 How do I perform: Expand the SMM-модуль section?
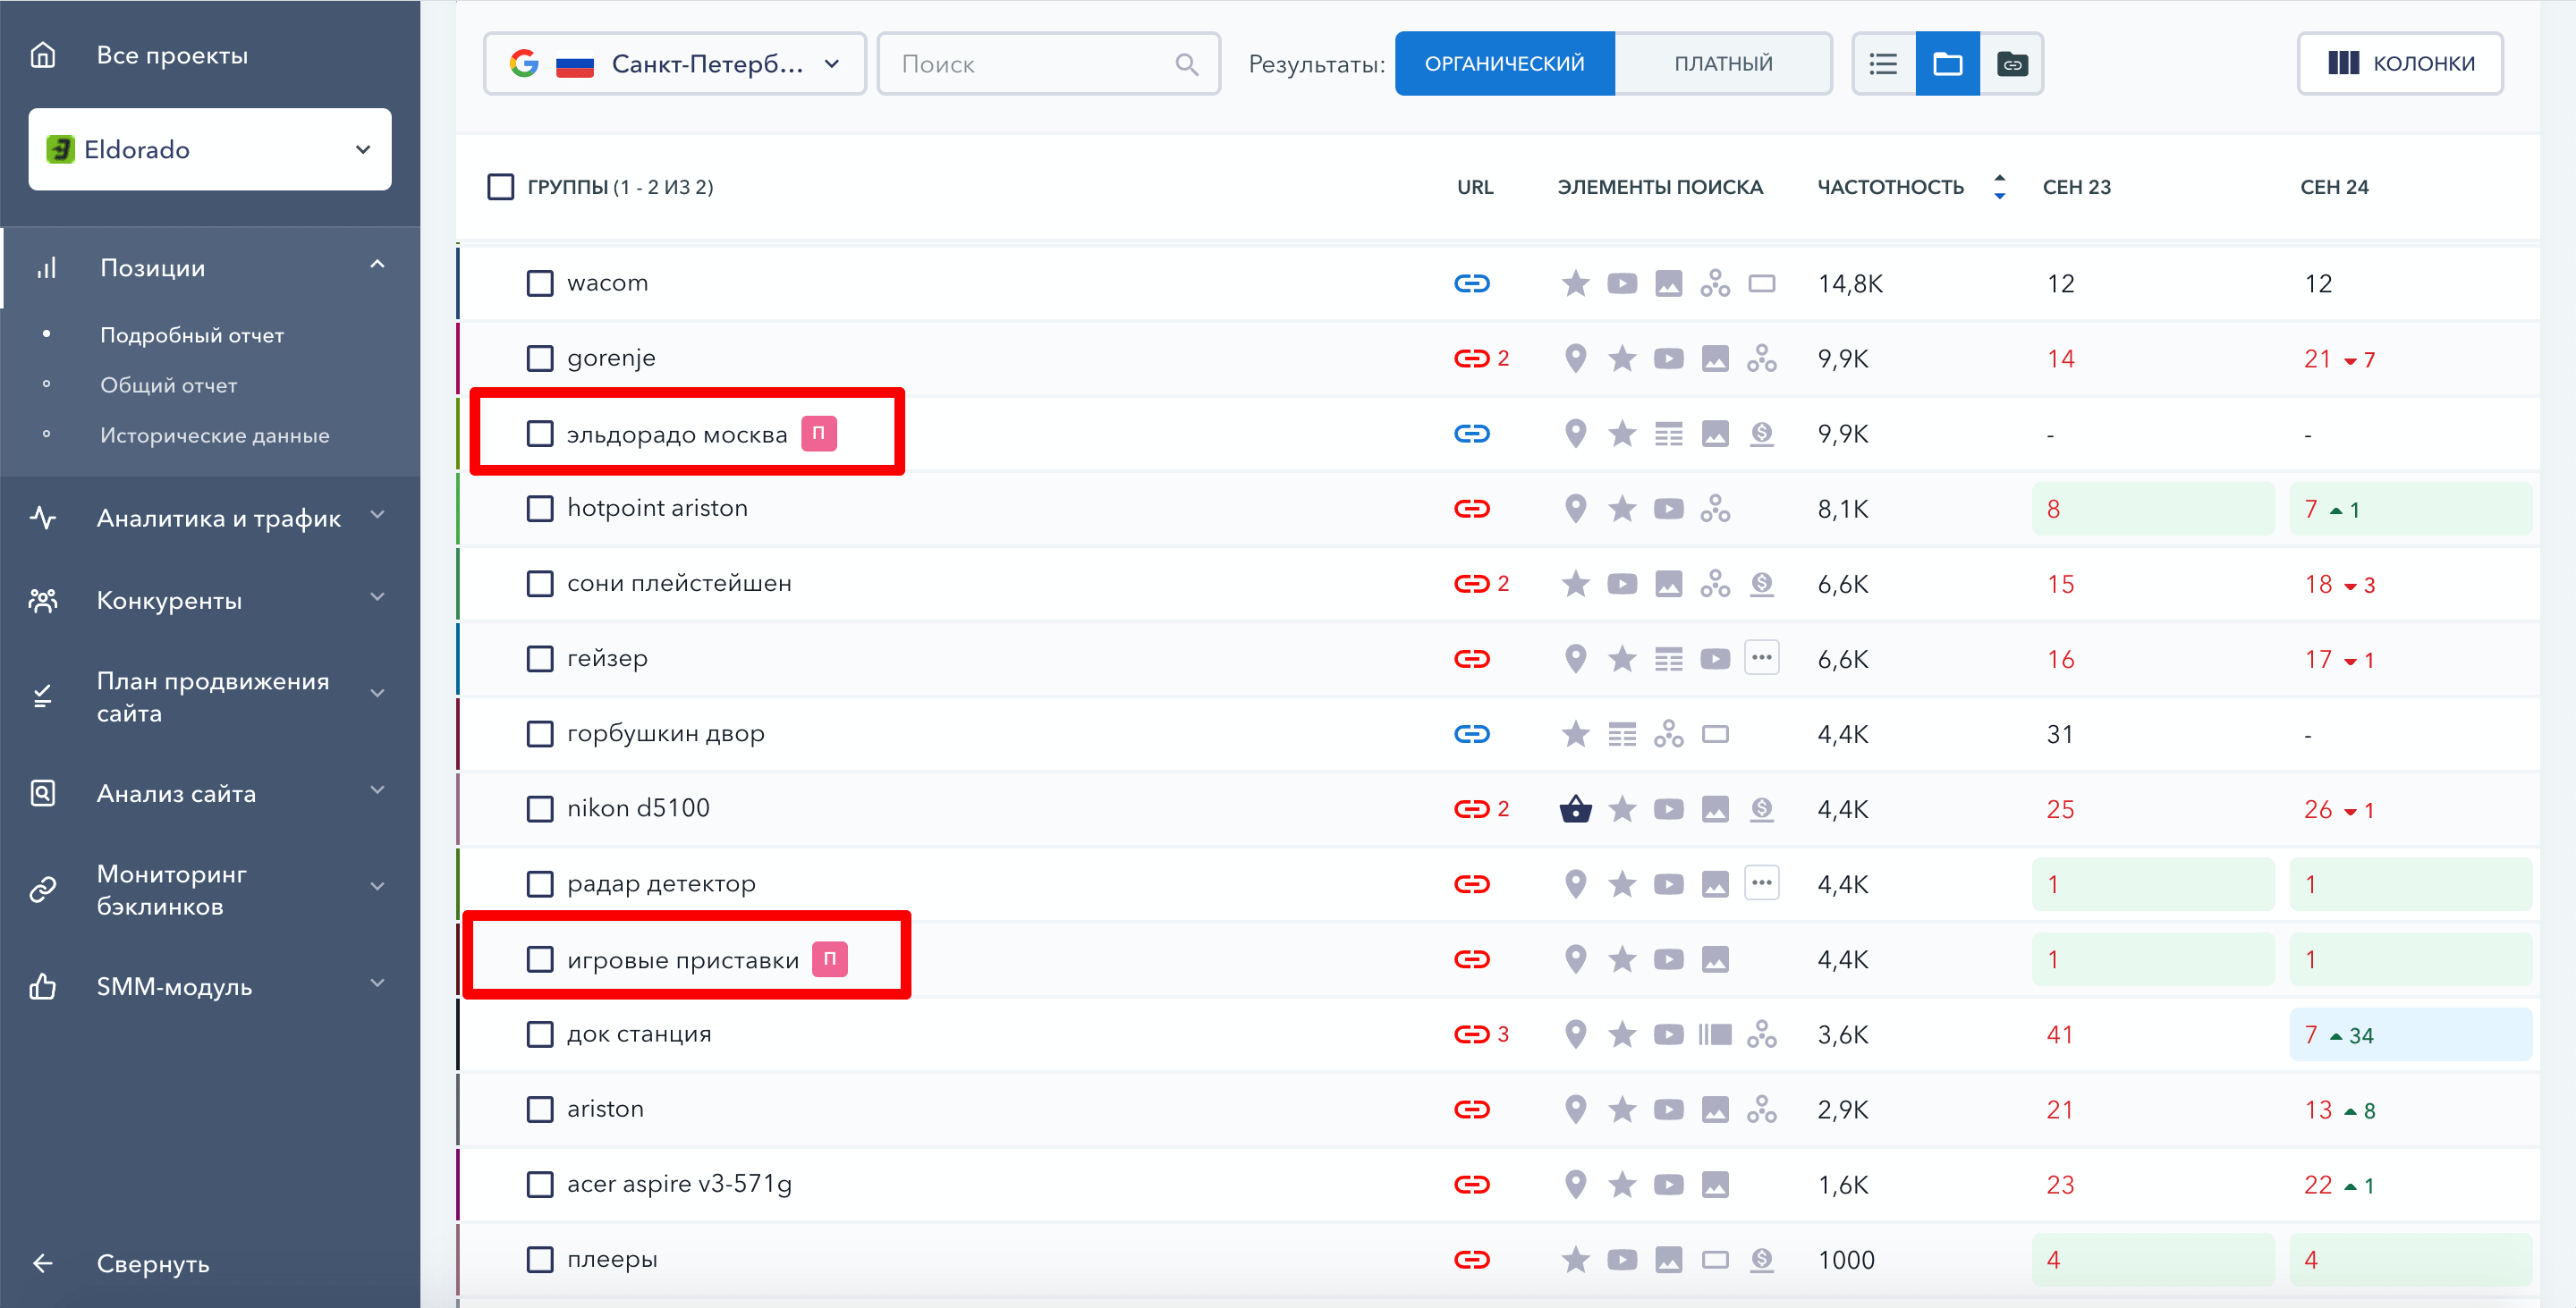coord(377,983)
